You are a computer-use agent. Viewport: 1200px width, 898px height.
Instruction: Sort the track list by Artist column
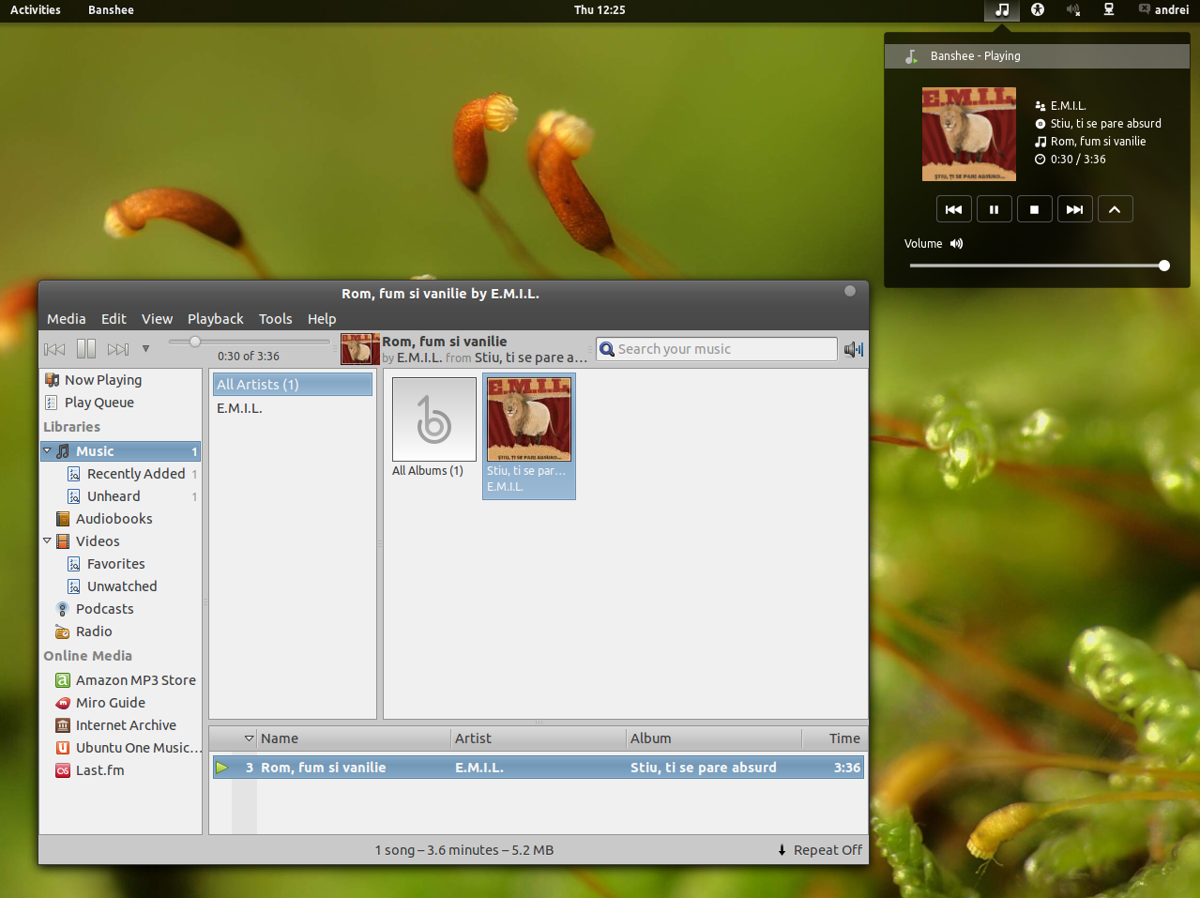pos(539,738)
